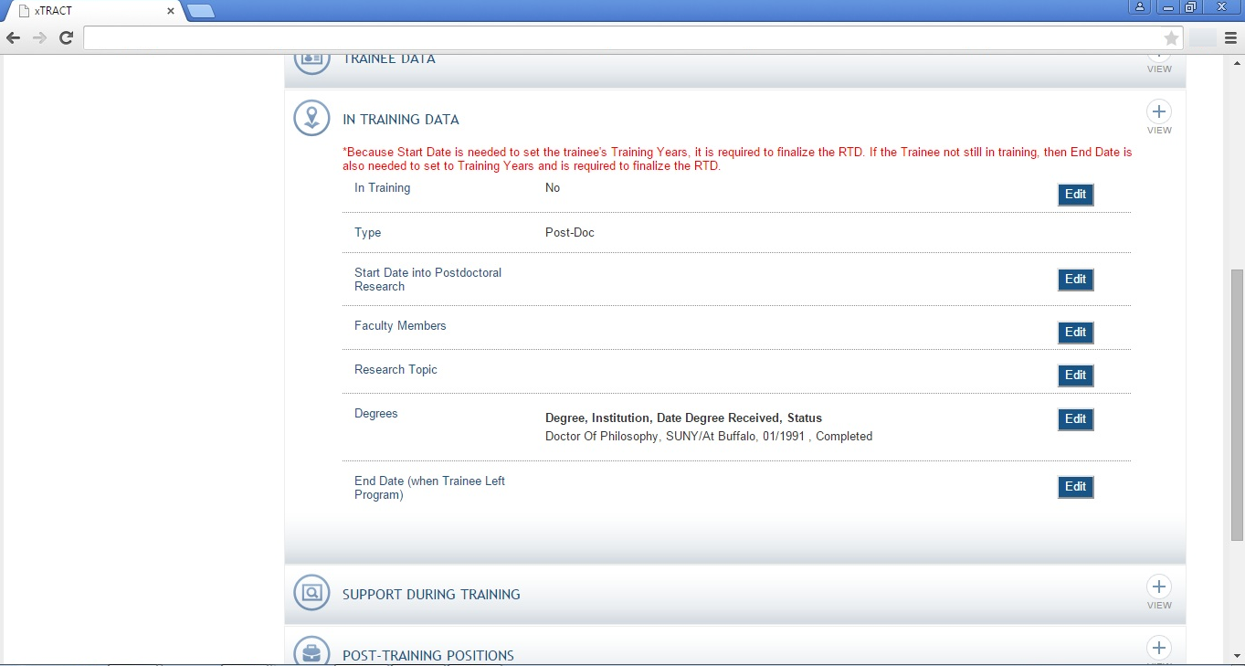The height and width of the screenshot is (666, 1245).
Task: Click the browser forward arrow
Action: (39, 37)
